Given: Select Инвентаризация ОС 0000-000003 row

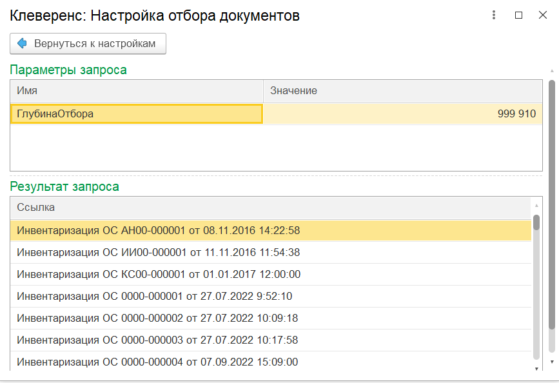Looking at the screenshot, I should coord(271,340).
